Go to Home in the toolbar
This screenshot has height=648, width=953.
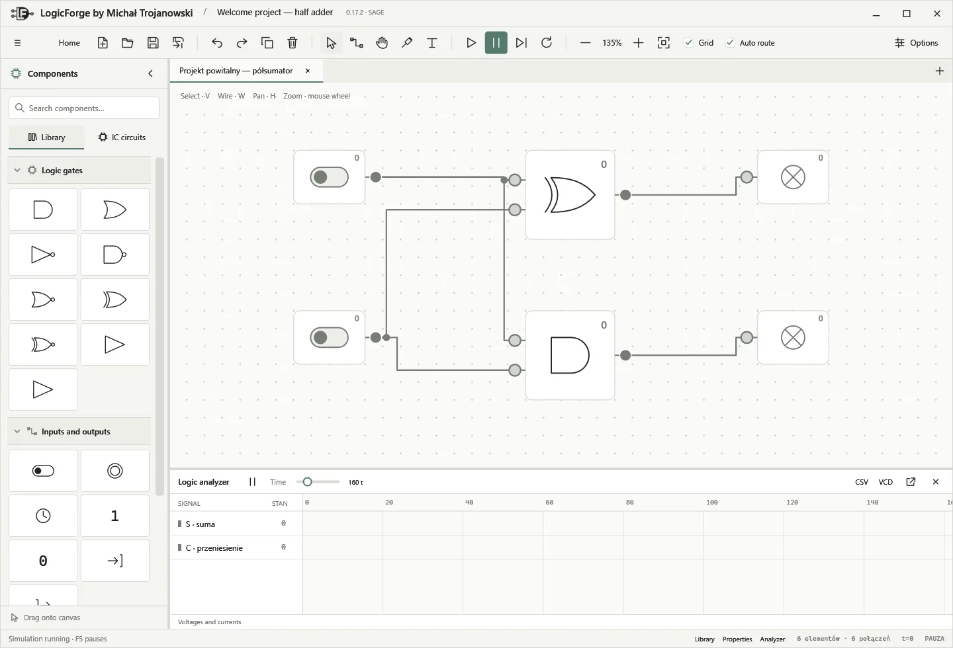(69, 43)
